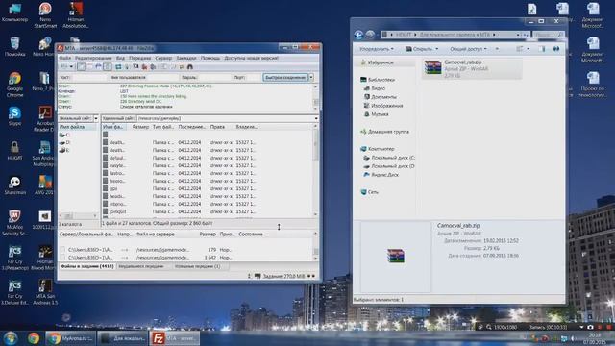The image size is (615, 346).
Task: Open the Recycle Bin 'Помойка' desktop icon
Action: pos(15,47)
